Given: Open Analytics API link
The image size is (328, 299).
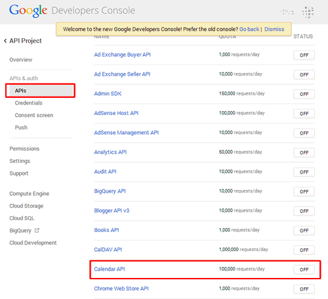Looking at the screenshot, I should (x=110, y=152).
